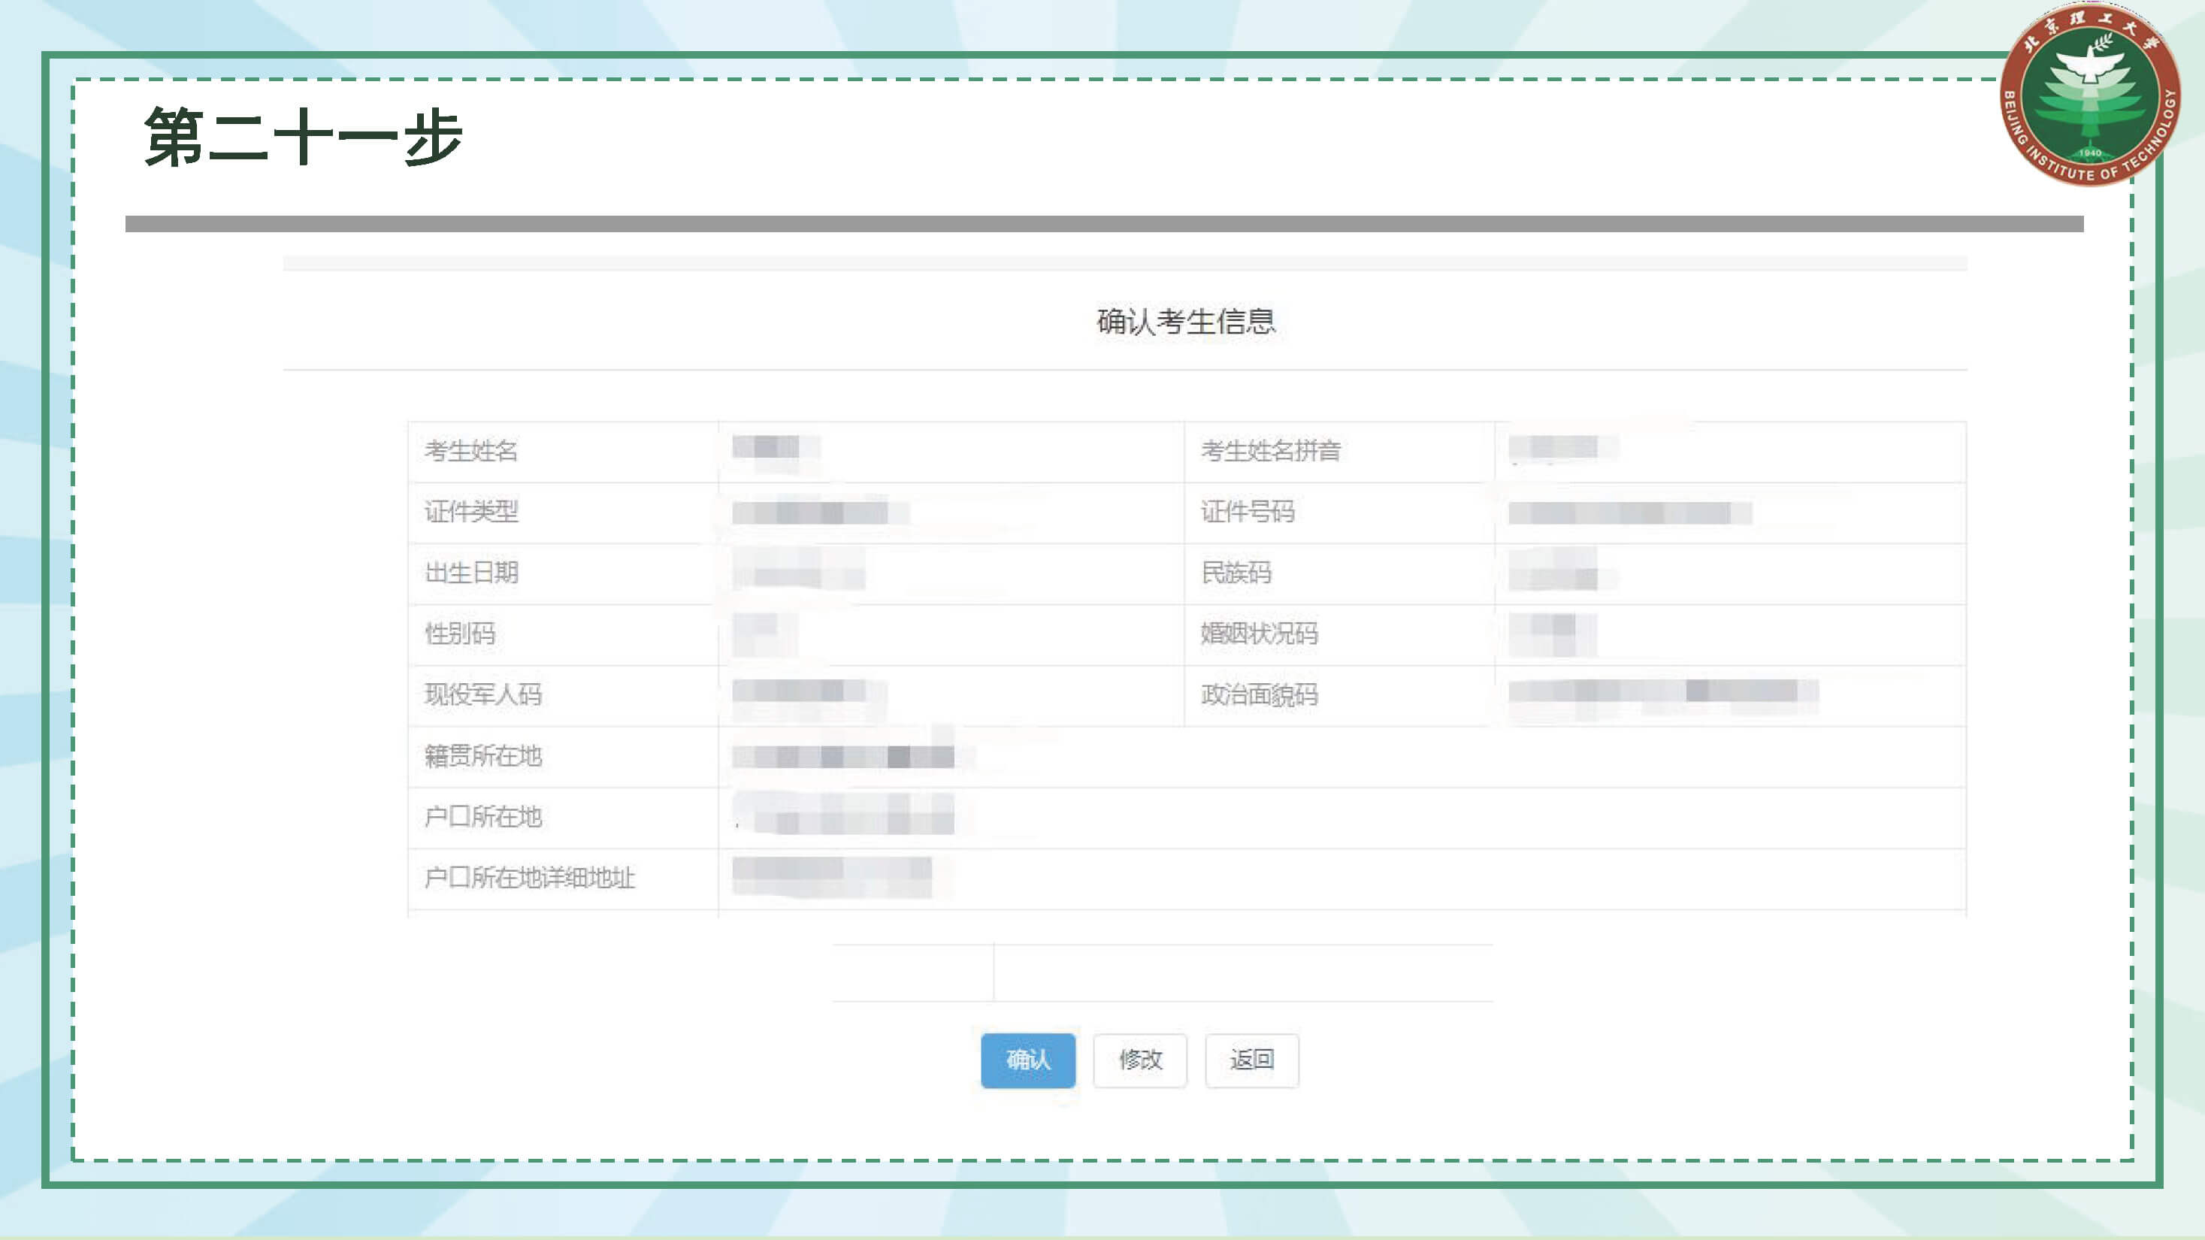Click the Beijing Institute of Technology logo
Screen dimensions: 2205x1240
2089,94
